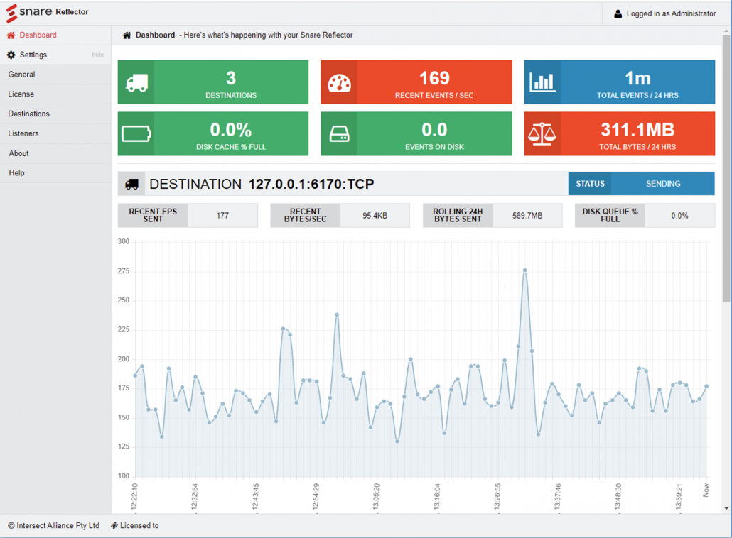Click the 'RECENT BYTES/SEC' label
The image size is (732, 538).
(306, 215)
